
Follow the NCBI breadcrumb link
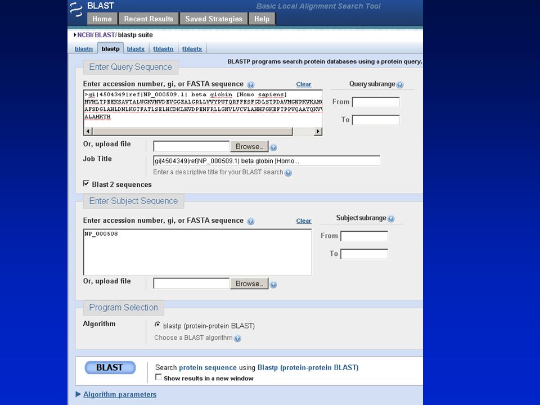click(85, 35)
